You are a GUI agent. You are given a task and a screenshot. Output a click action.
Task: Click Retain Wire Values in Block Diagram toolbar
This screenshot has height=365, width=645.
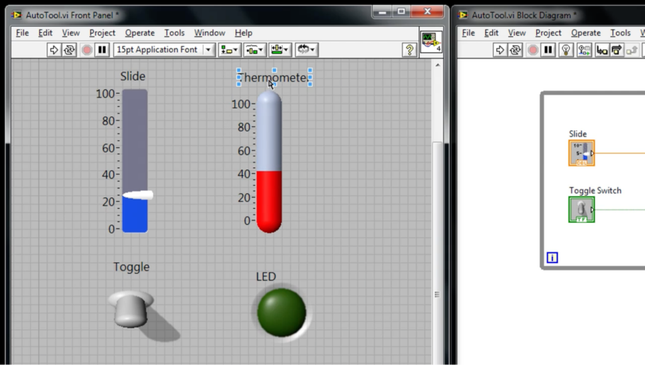584,50
